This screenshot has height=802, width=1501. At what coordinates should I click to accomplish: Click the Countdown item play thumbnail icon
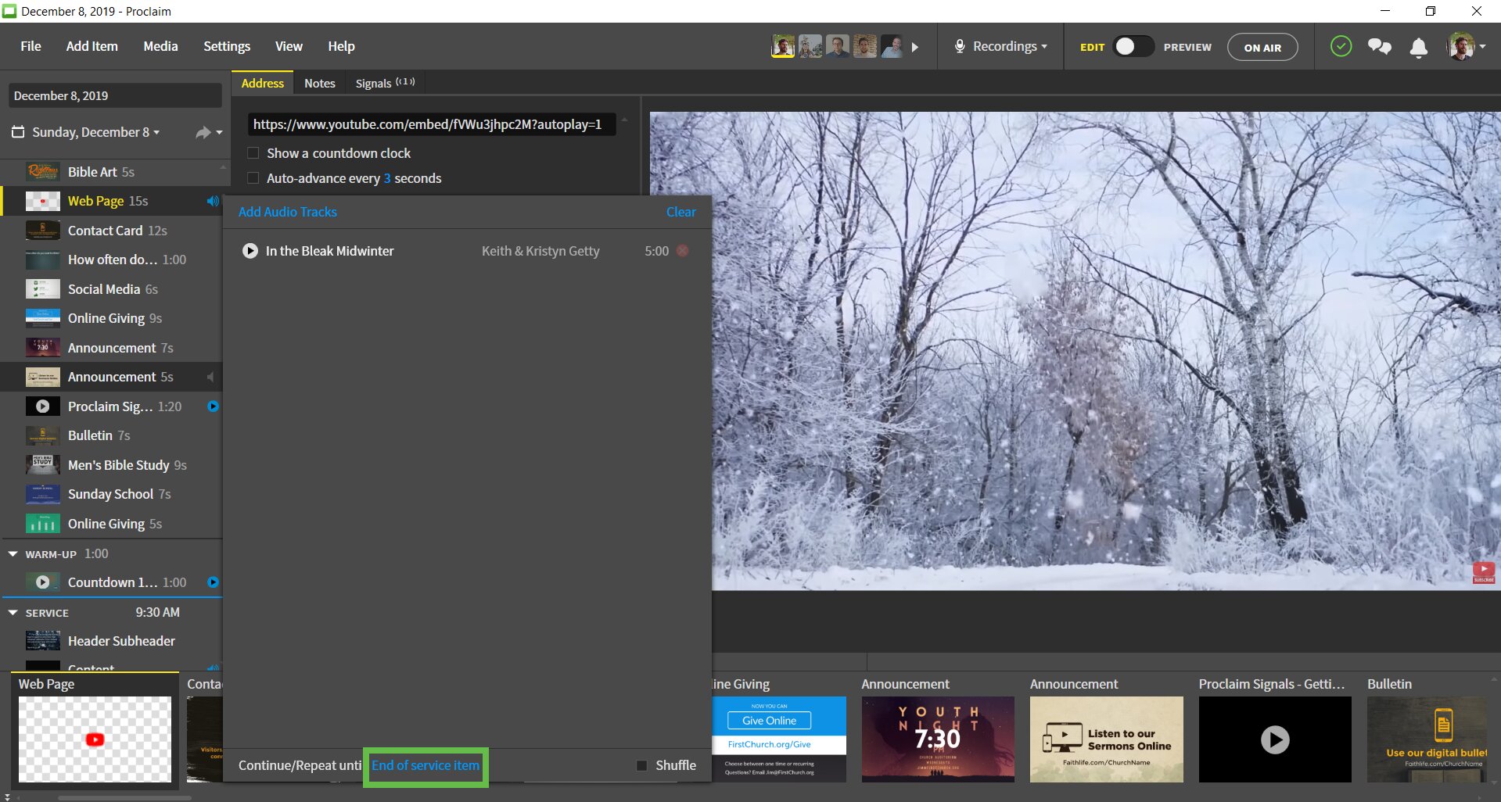(x=43, y=582)
